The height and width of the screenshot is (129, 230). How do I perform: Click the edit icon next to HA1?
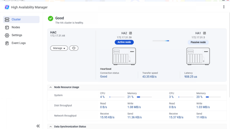tap(204, 33)
